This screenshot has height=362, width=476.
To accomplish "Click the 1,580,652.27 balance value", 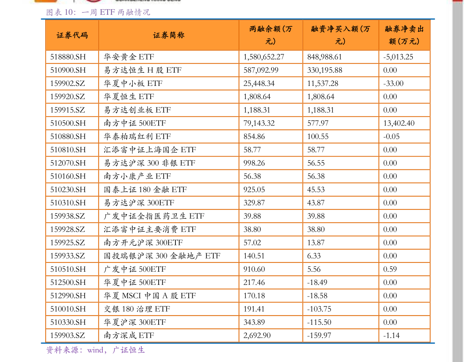I will coord(264,57).
